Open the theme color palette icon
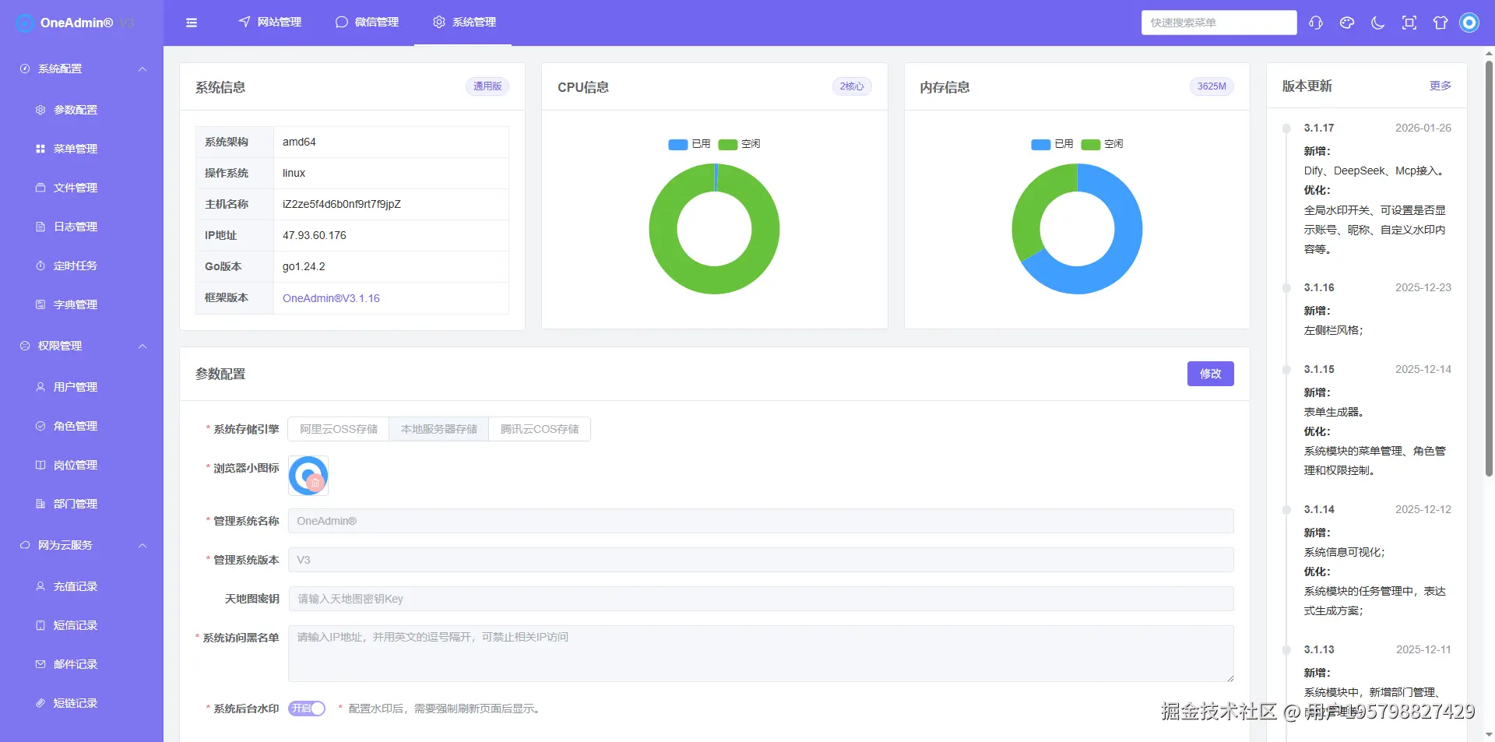1495x742 pixels. pyautogui.click(x=1346, y=23)
